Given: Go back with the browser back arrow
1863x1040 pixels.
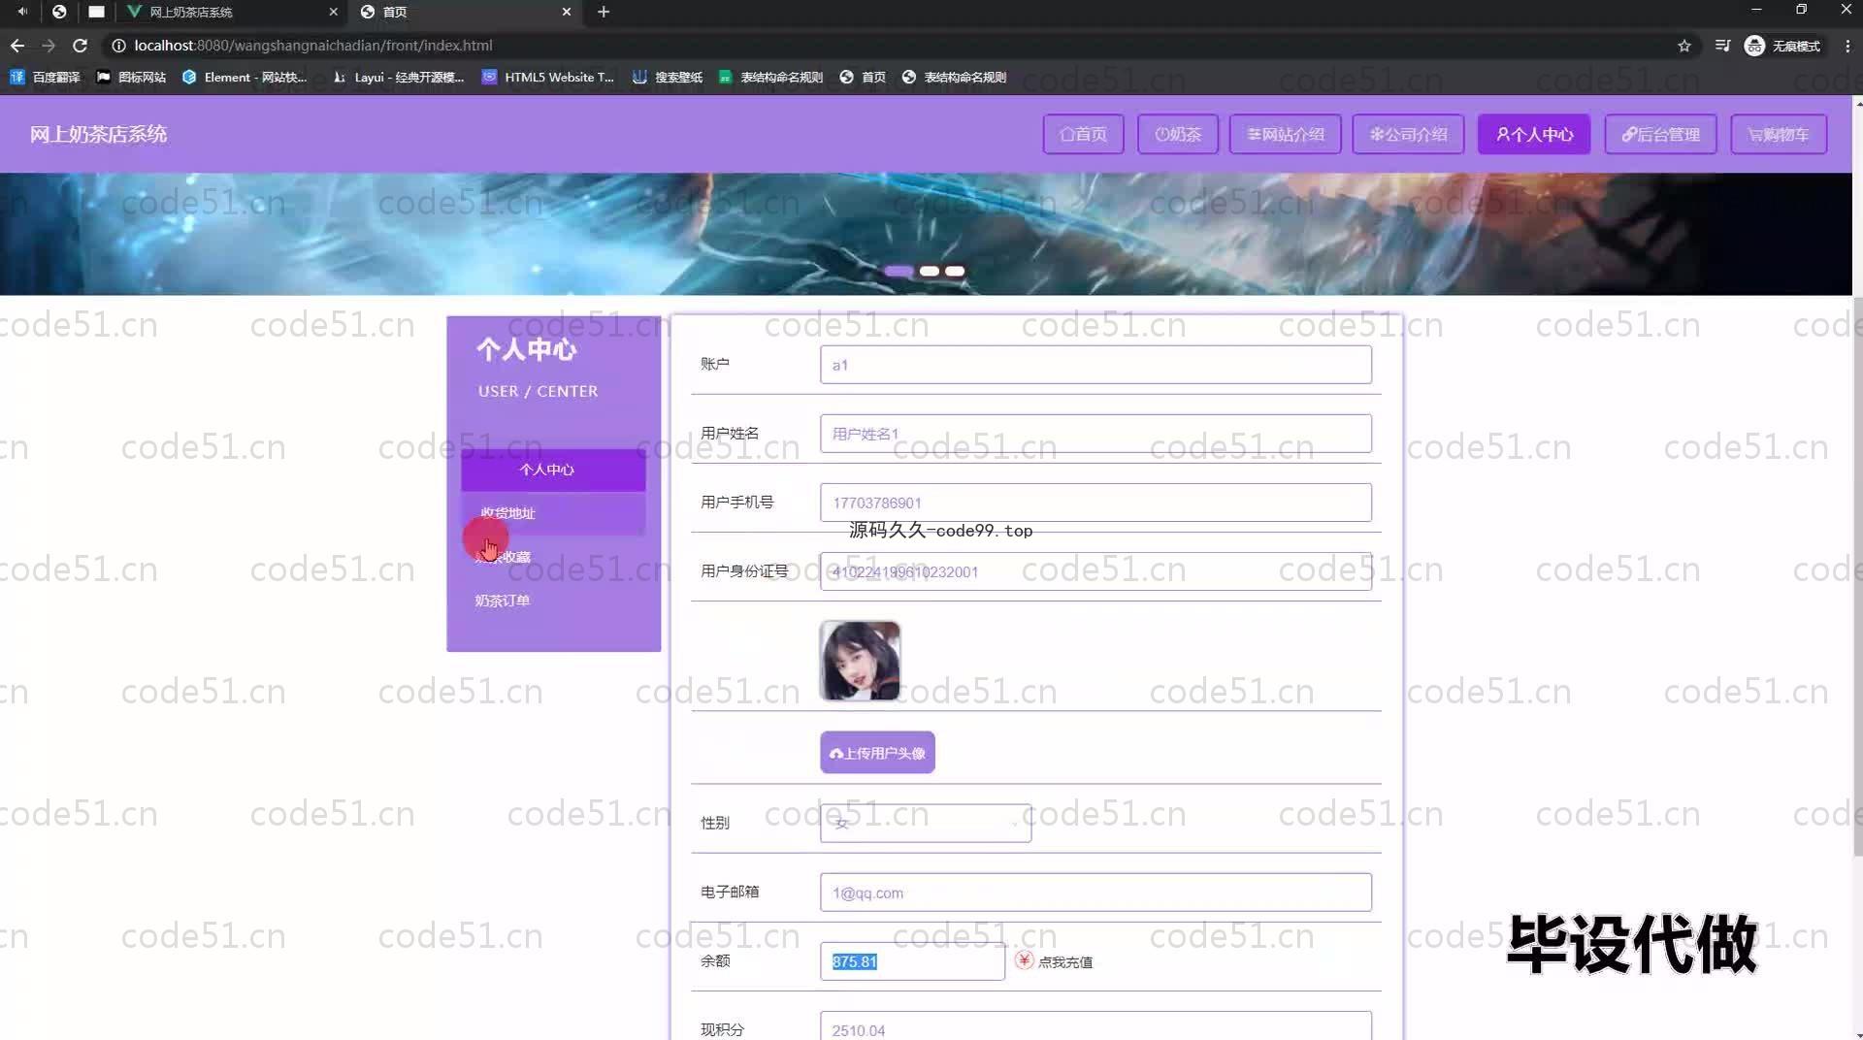Looking at the screenshot, I should pyautogui.click(x=17, y=46).
